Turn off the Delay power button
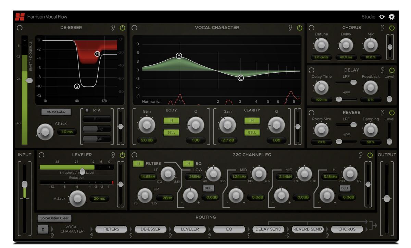The height and width of the screenshot is (248, 411). [x=392, y=70]
